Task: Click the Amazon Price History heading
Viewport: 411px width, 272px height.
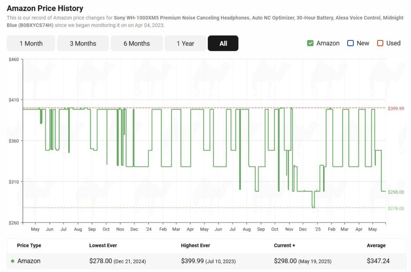Action: [x=45, y=8]
